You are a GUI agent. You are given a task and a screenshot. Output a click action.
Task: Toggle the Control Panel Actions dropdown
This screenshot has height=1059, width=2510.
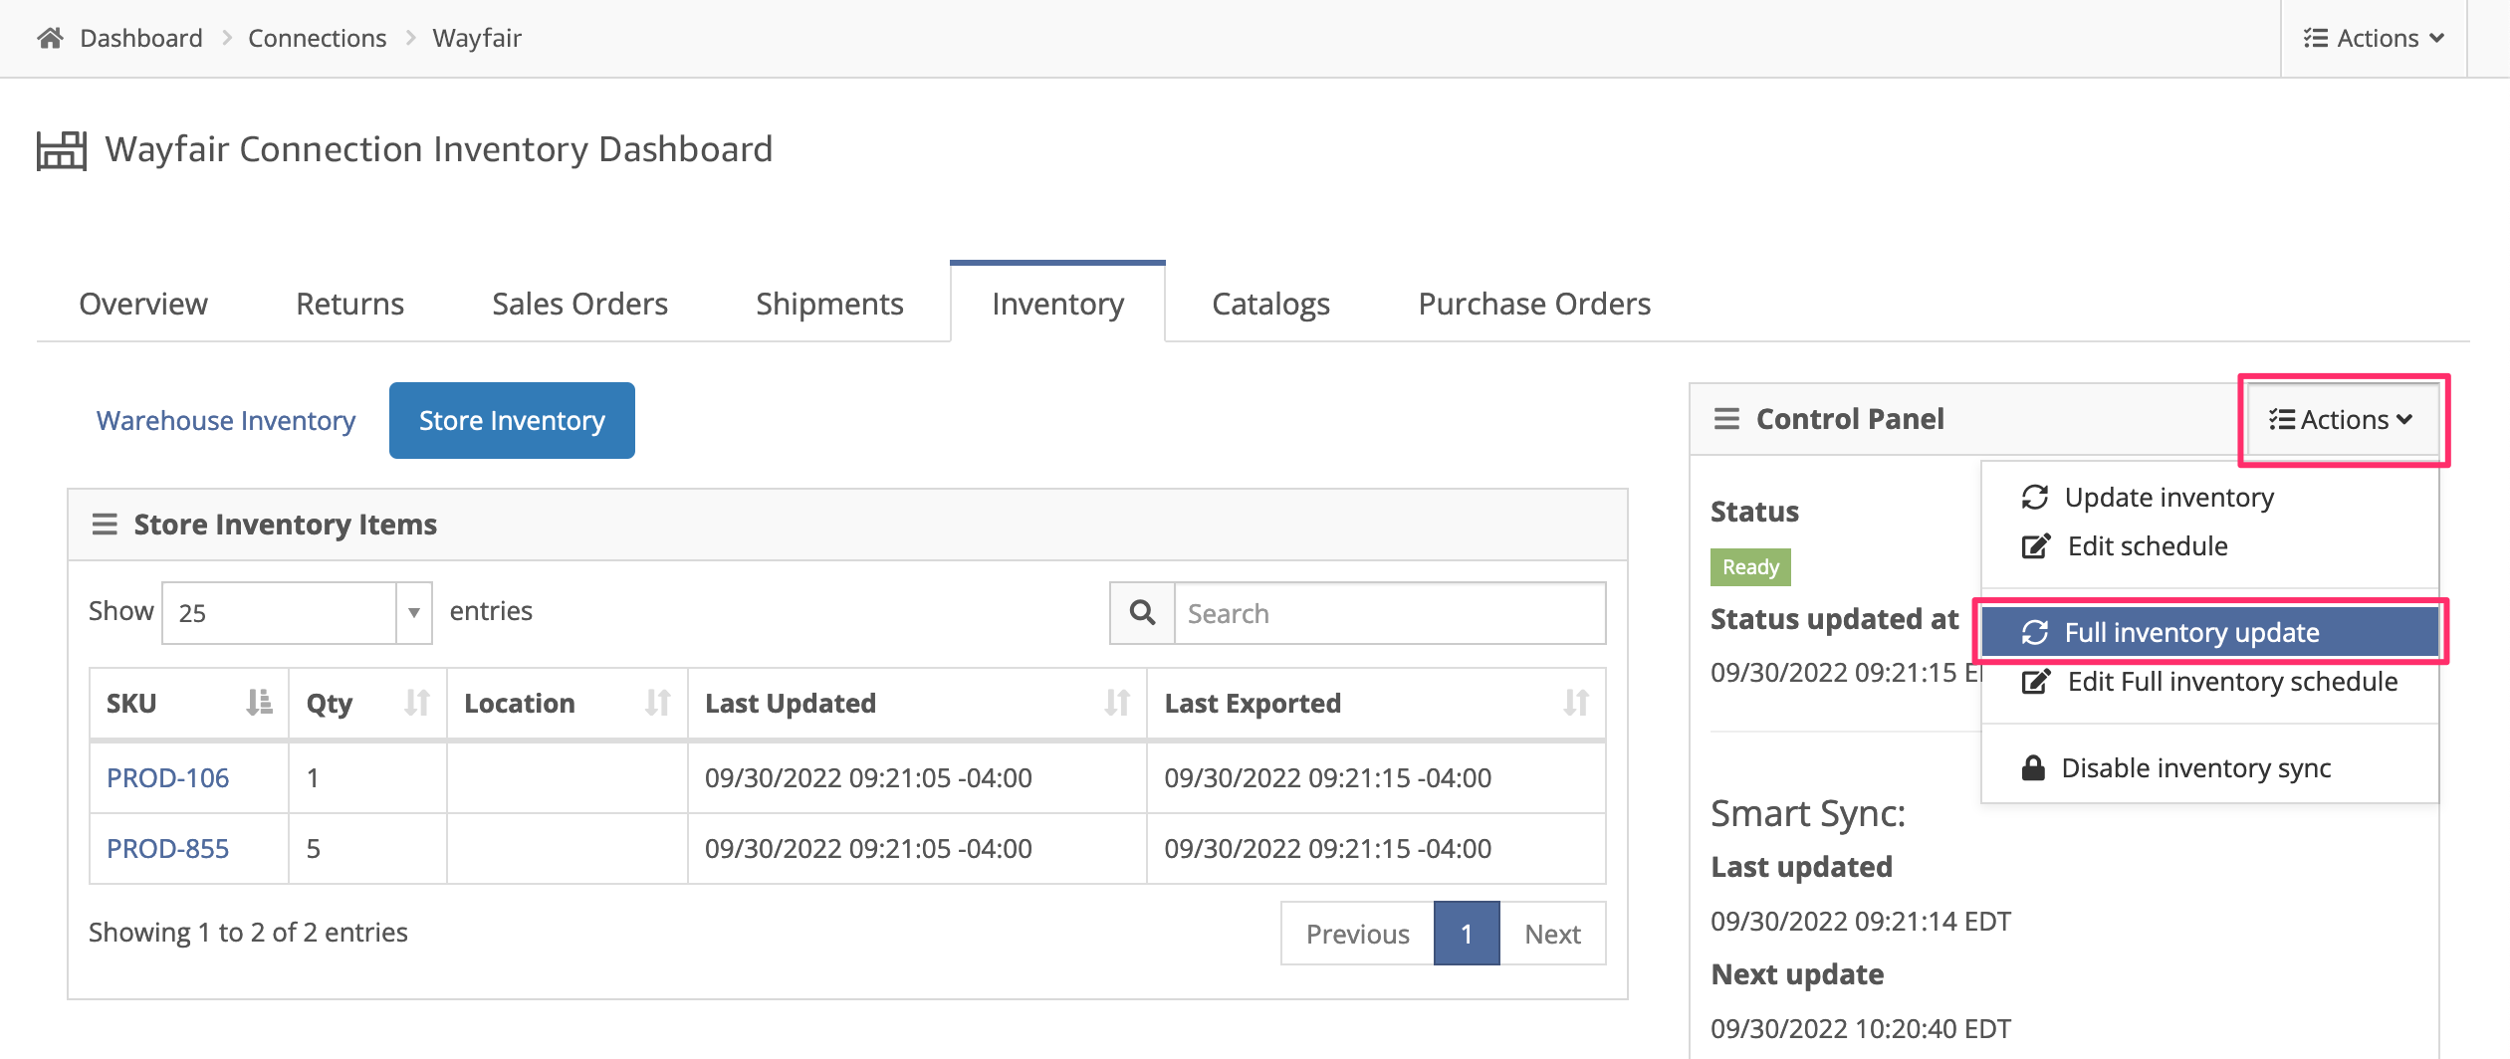coord(2342,420)
